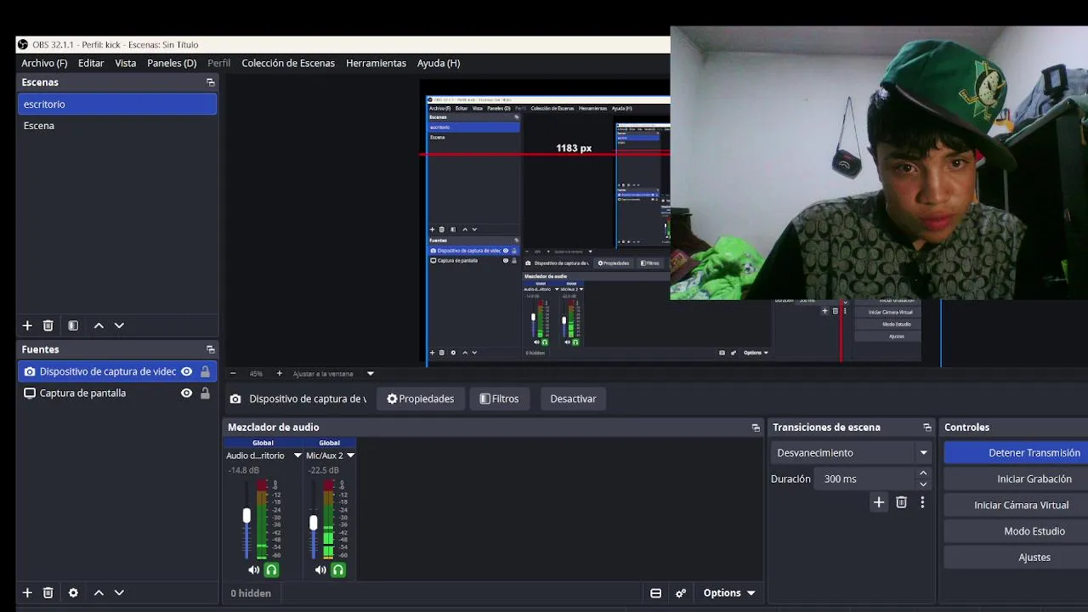Viewport: 1088px width, 612px height.
Task: Open advanced audio properties gears icon
Action: (x=681, y=593)
